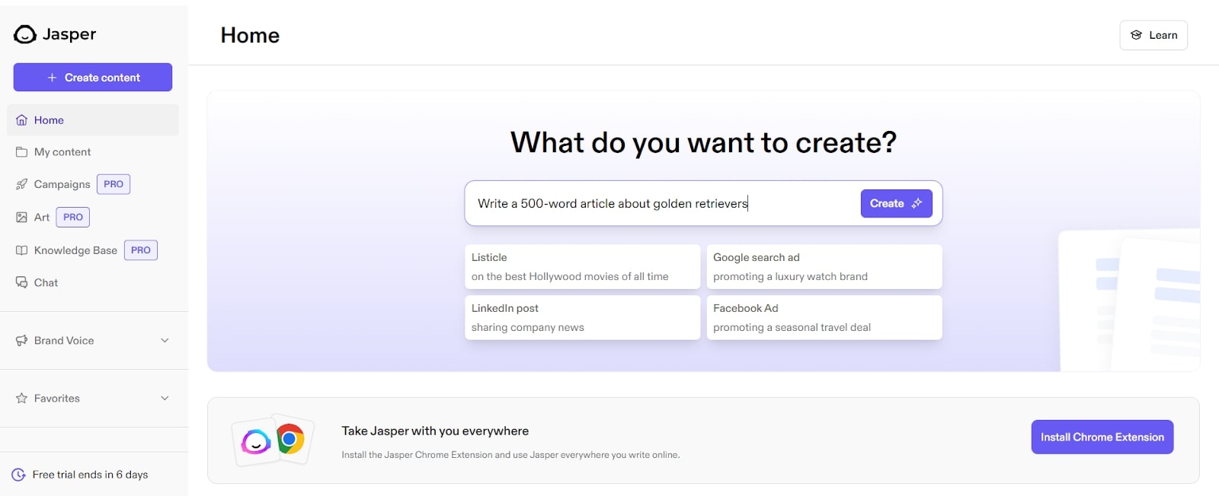
Task: Click the Jasper Chrome extension thumbnail
Action: [273, 440]
